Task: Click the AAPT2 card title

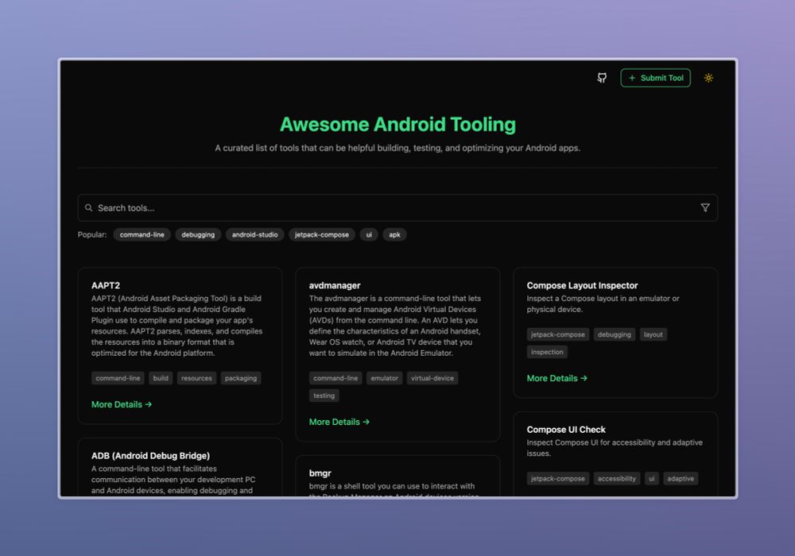Action: click(106, 286)
